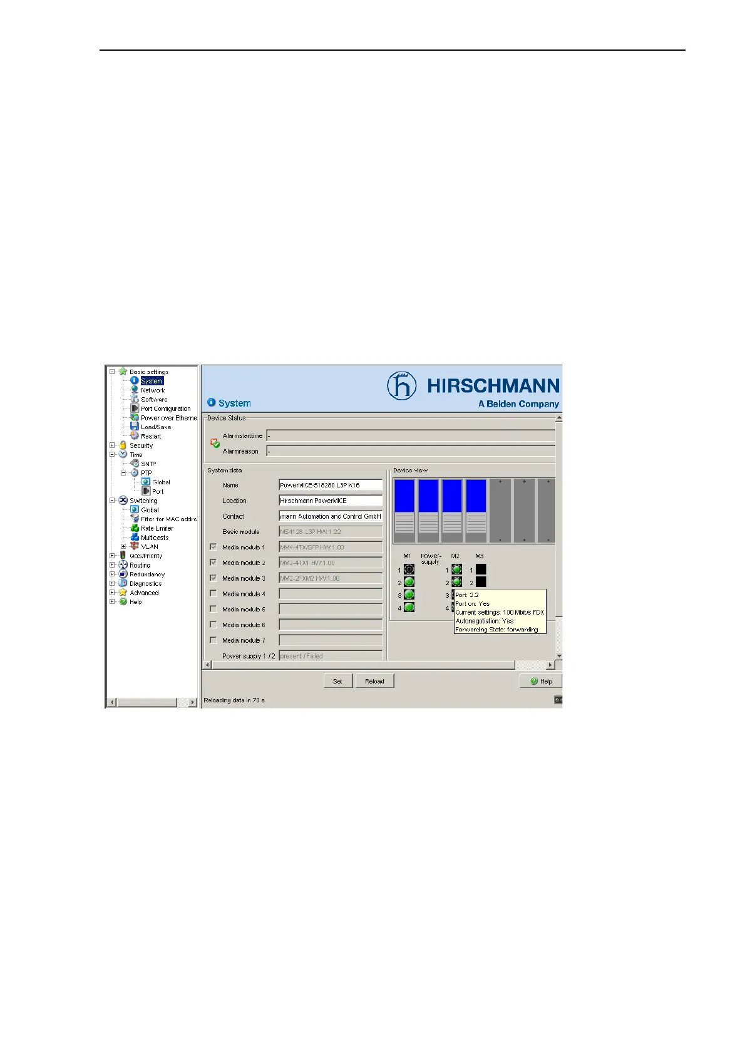The image size is (735, 1045).
Task: Click M3 port 2 black indicator
Action: click(x=481, y=582)
